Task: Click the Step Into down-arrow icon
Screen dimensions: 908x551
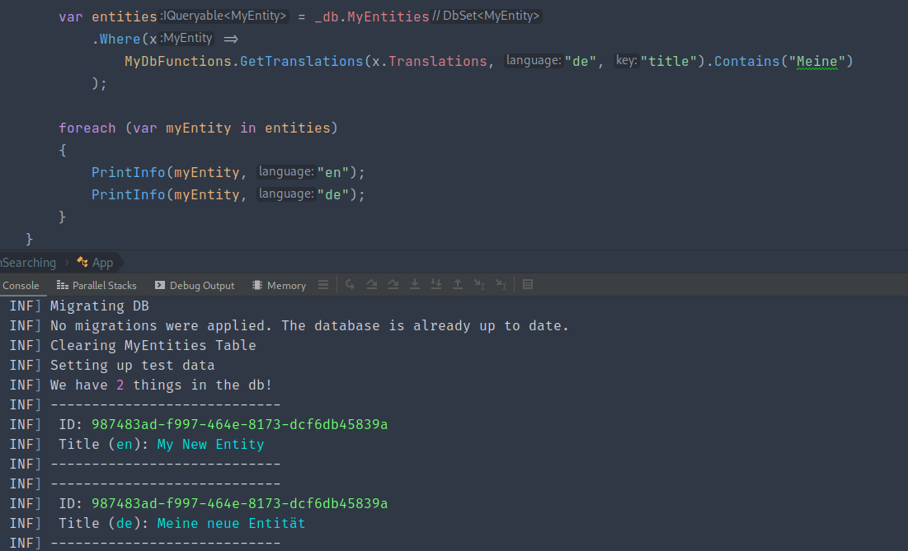Action: (x=415, y=285)
